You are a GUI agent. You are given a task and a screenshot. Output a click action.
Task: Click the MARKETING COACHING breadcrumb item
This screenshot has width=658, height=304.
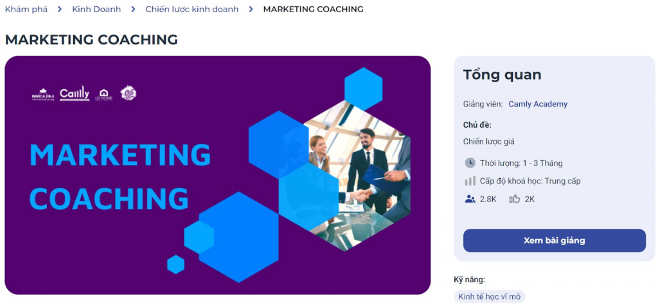click(x=313, y=9)
